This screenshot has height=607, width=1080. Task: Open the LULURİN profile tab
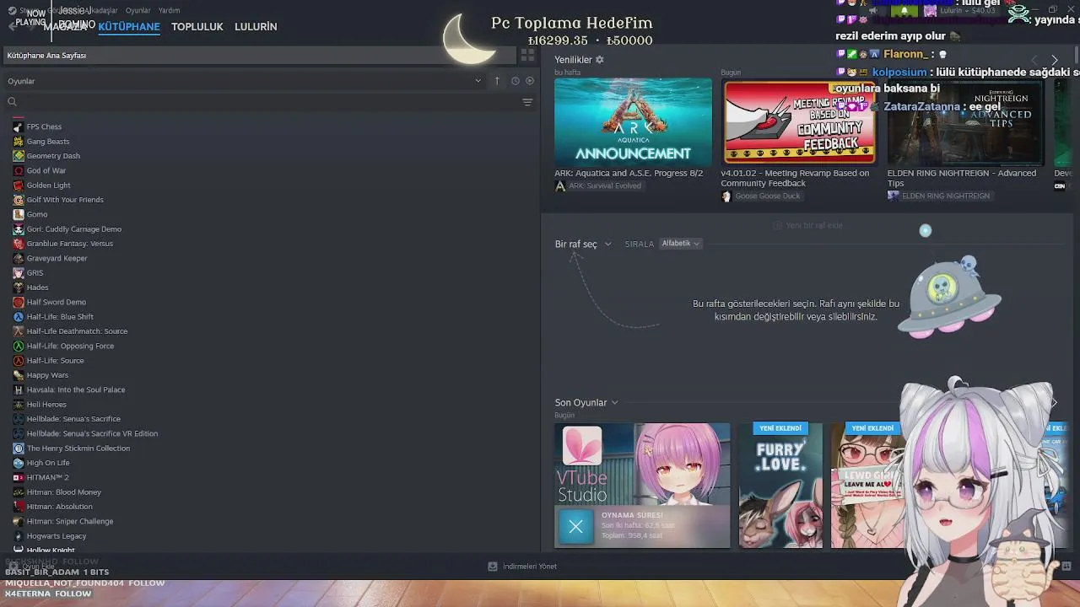[x=256, y=27]
